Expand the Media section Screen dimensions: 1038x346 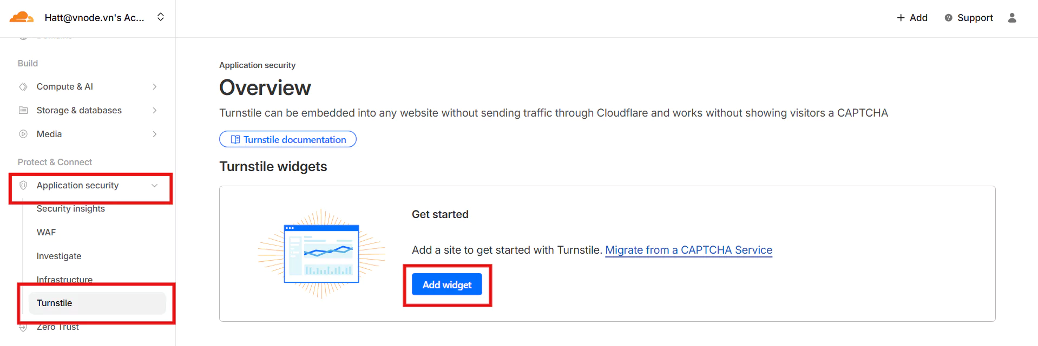click(x=155, y=134)
